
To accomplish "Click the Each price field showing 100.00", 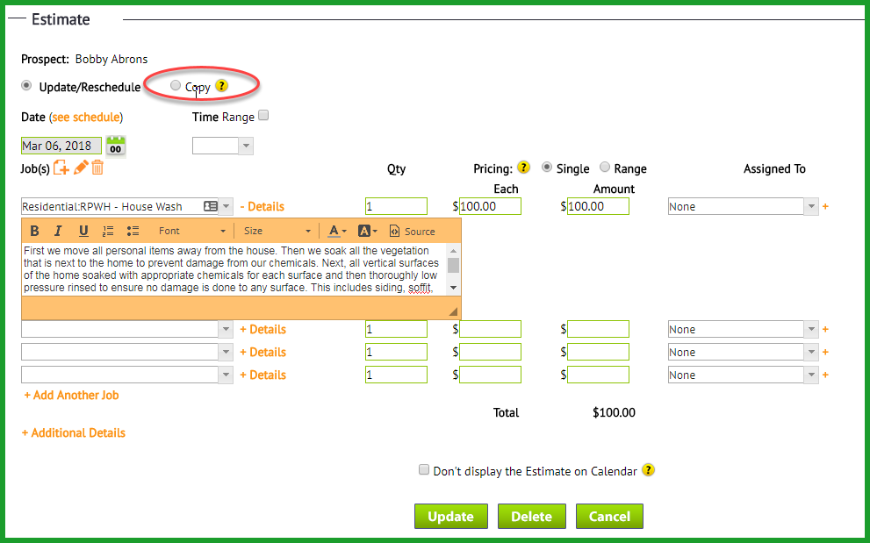I will tap(490, 206).
